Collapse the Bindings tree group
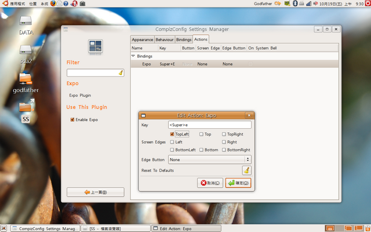Image resolution: width=371 pixels, height=232 pixels. point(133,56)
